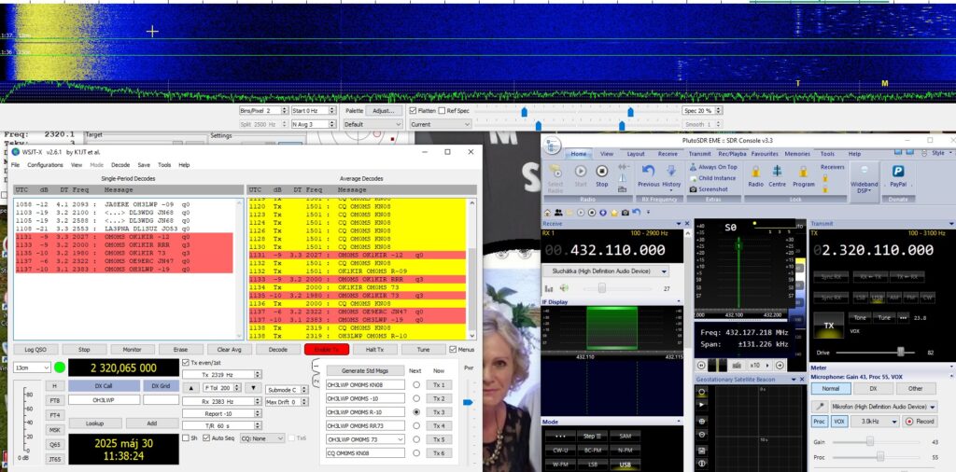The width and height of the screenshot is (956, 472).
Task: Click the play icon in Satellite Beacon panel
Action: pyautogui.click(x=701, y=405)
